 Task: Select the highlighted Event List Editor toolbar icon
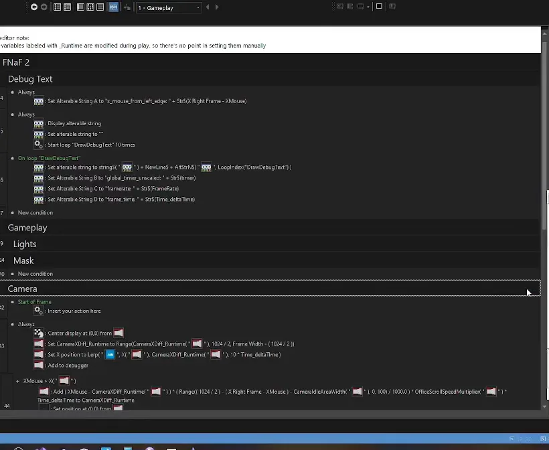[113, 7]
